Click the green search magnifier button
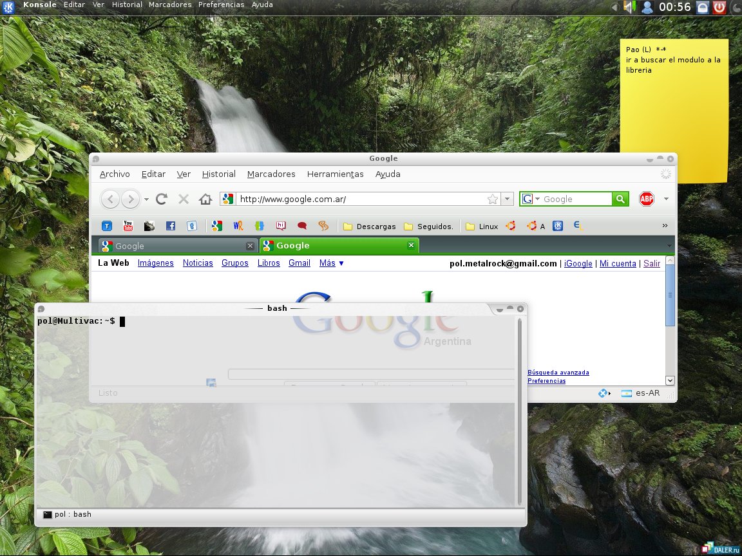 coord(620,199)
